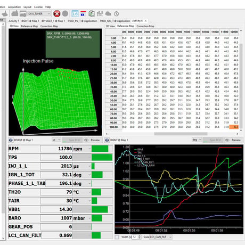Select right panel 3D View tab
This screenshot has height=245, width=245.
click(x=110, y=26)
